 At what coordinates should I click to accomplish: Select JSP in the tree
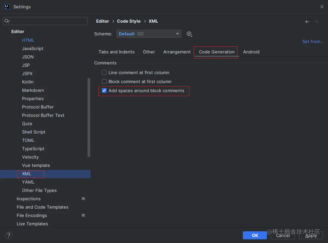click(x=26, y=65)
